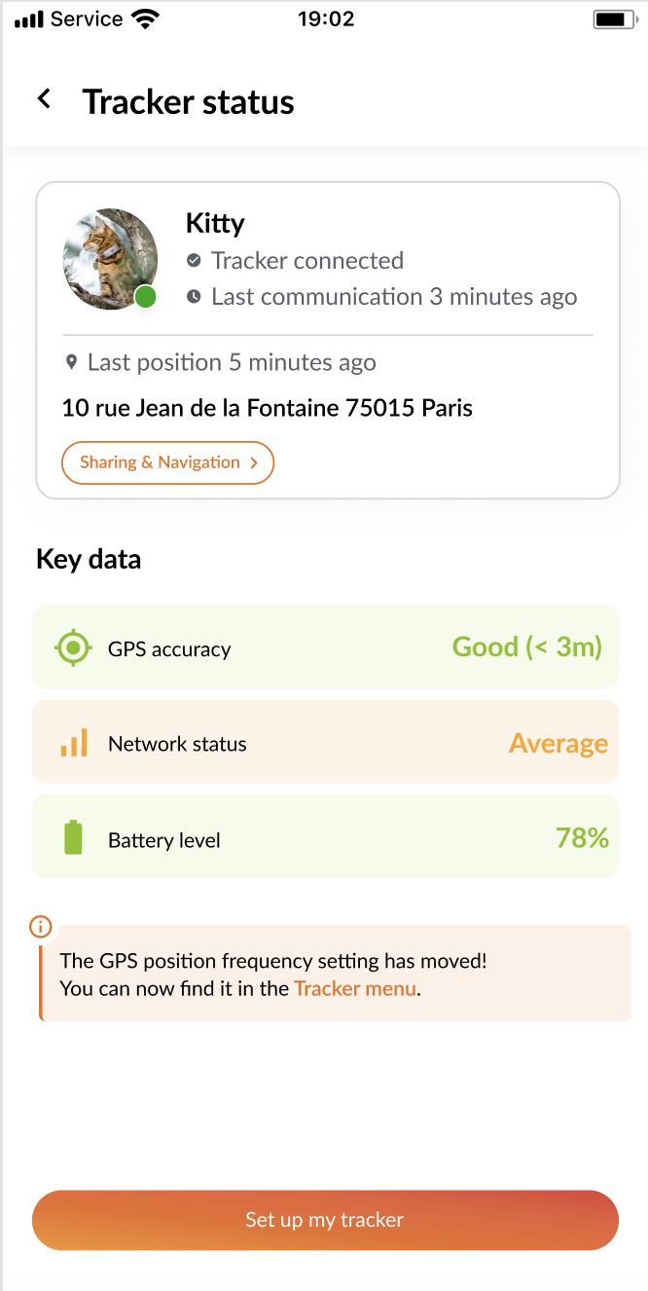The width and height of the screenshot is (648, 1291).
Task: Select the Battery level row
Action: click(325, 837)
